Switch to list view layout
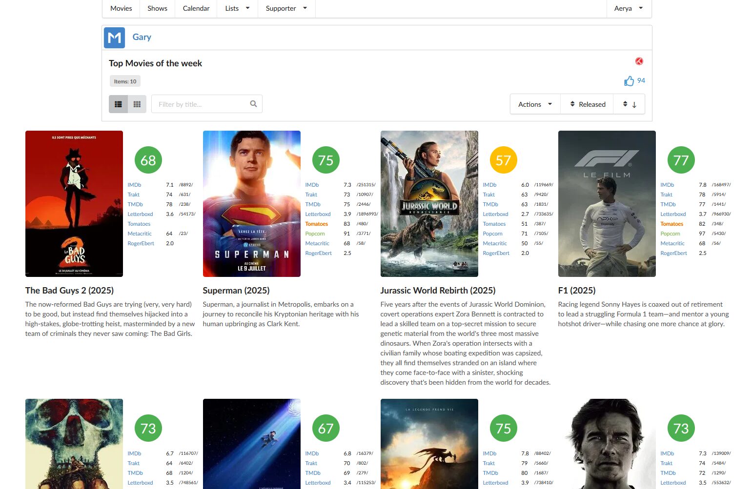 pos(118,104)
